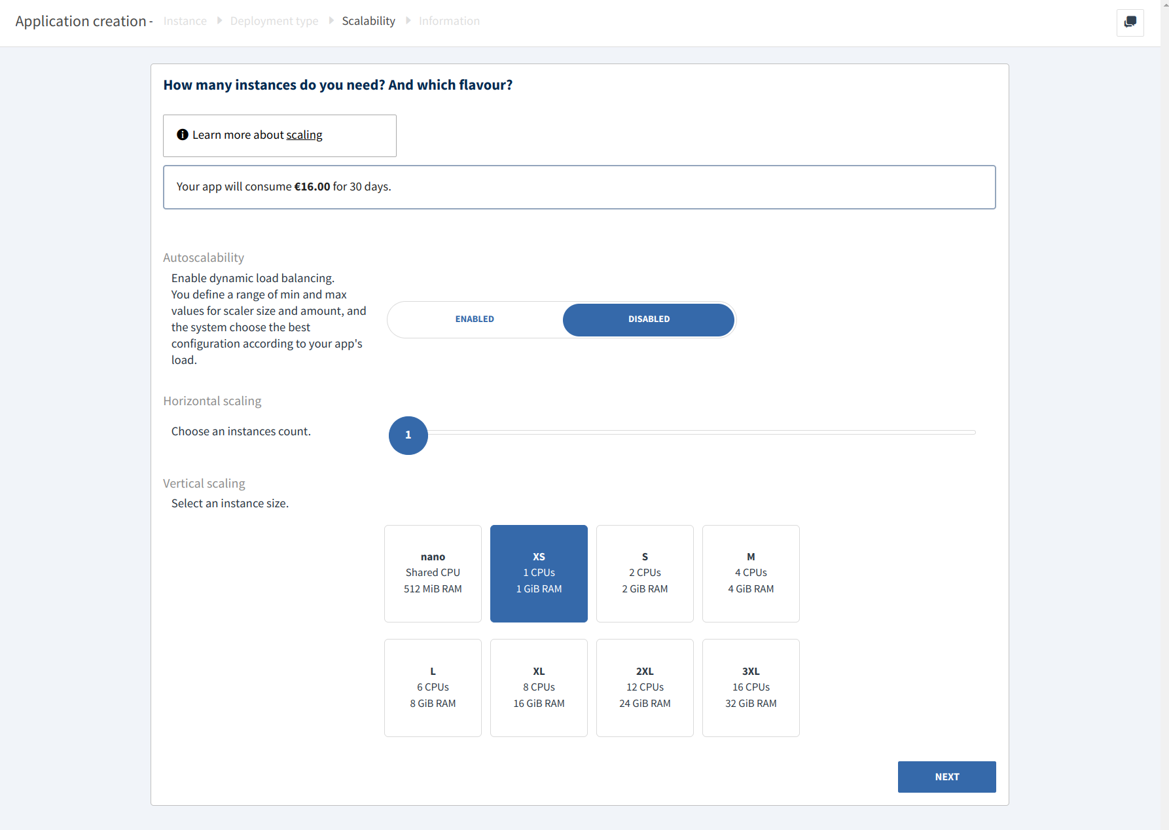Confirm the XS instance selection
This screenshot has height=830, width=1169.
coord(538,573)
